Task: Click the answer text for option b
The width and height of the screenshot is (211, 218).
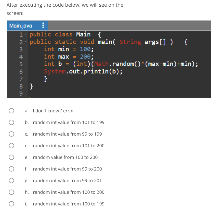Action: 69,122
